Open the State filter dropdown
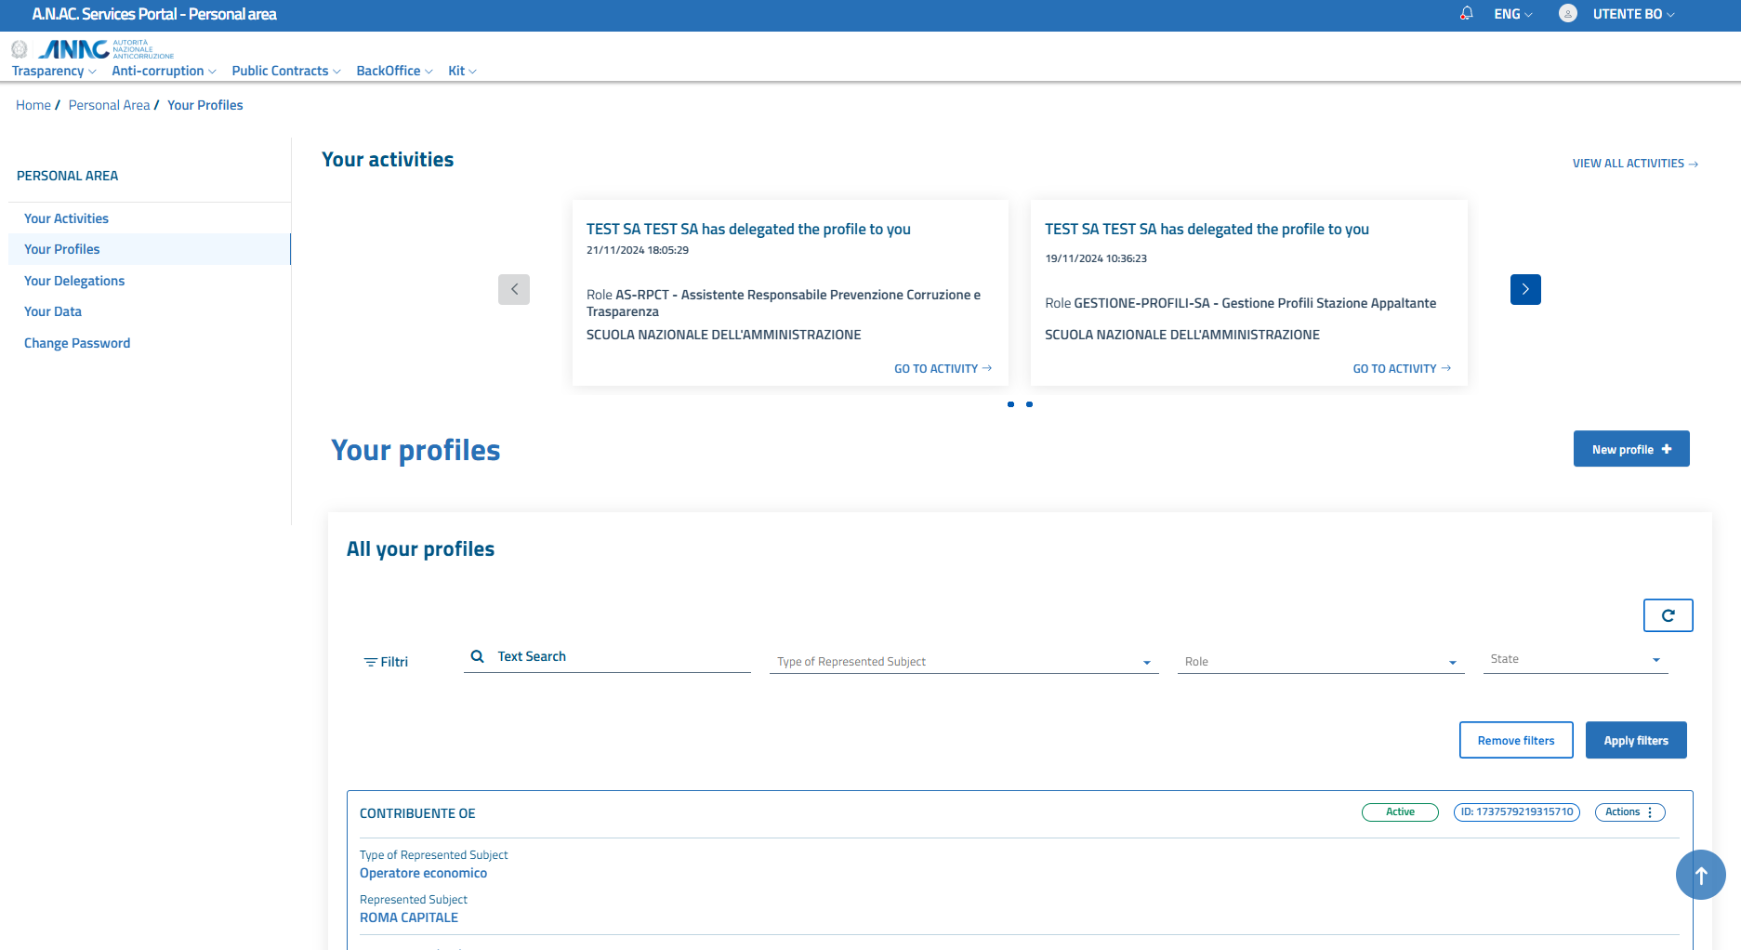 tap(1575, 659)
